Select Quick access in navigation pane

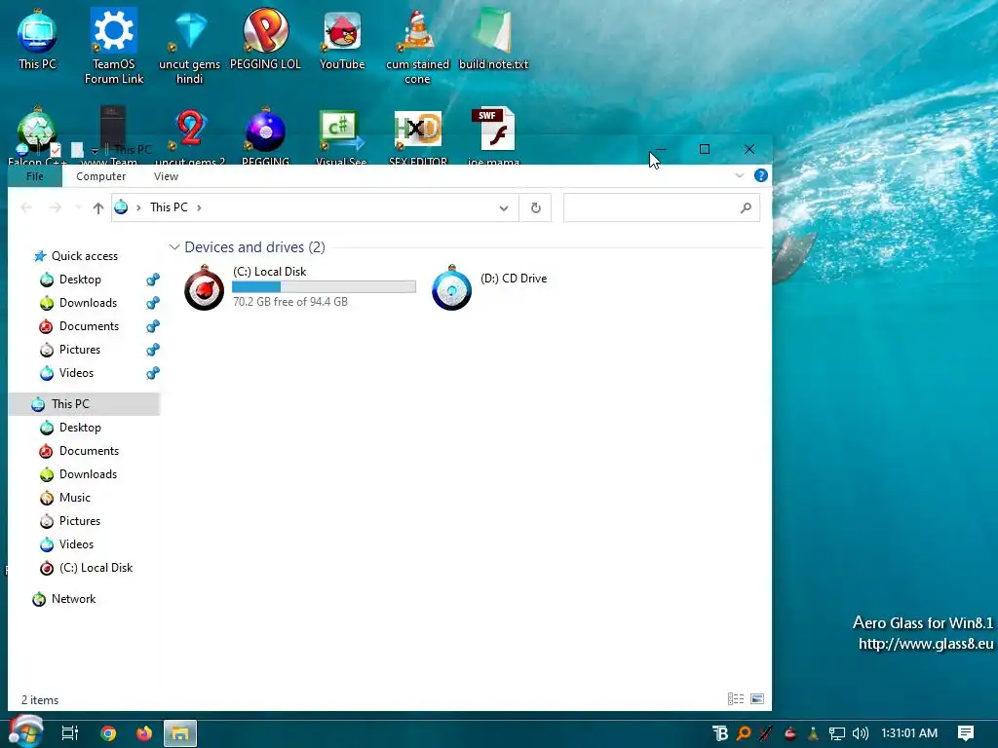click(84, 256)
